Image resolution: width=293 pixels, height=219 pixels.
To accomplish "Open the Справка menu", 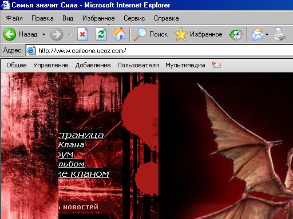I will point(167,18).
